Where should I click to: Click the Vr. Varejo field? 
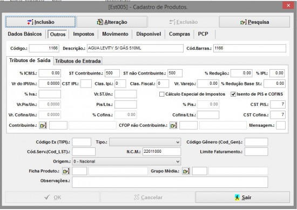pos(208,84)
